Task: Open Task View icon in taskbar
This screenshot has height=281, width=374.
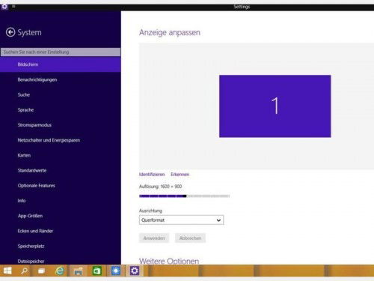Action: point(41,271)
